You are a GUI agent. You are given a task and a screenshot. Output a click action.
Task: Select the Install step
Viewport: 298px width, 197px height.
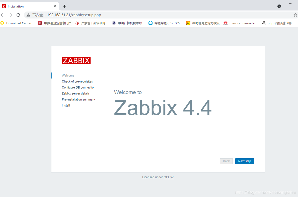coord(66,105)
